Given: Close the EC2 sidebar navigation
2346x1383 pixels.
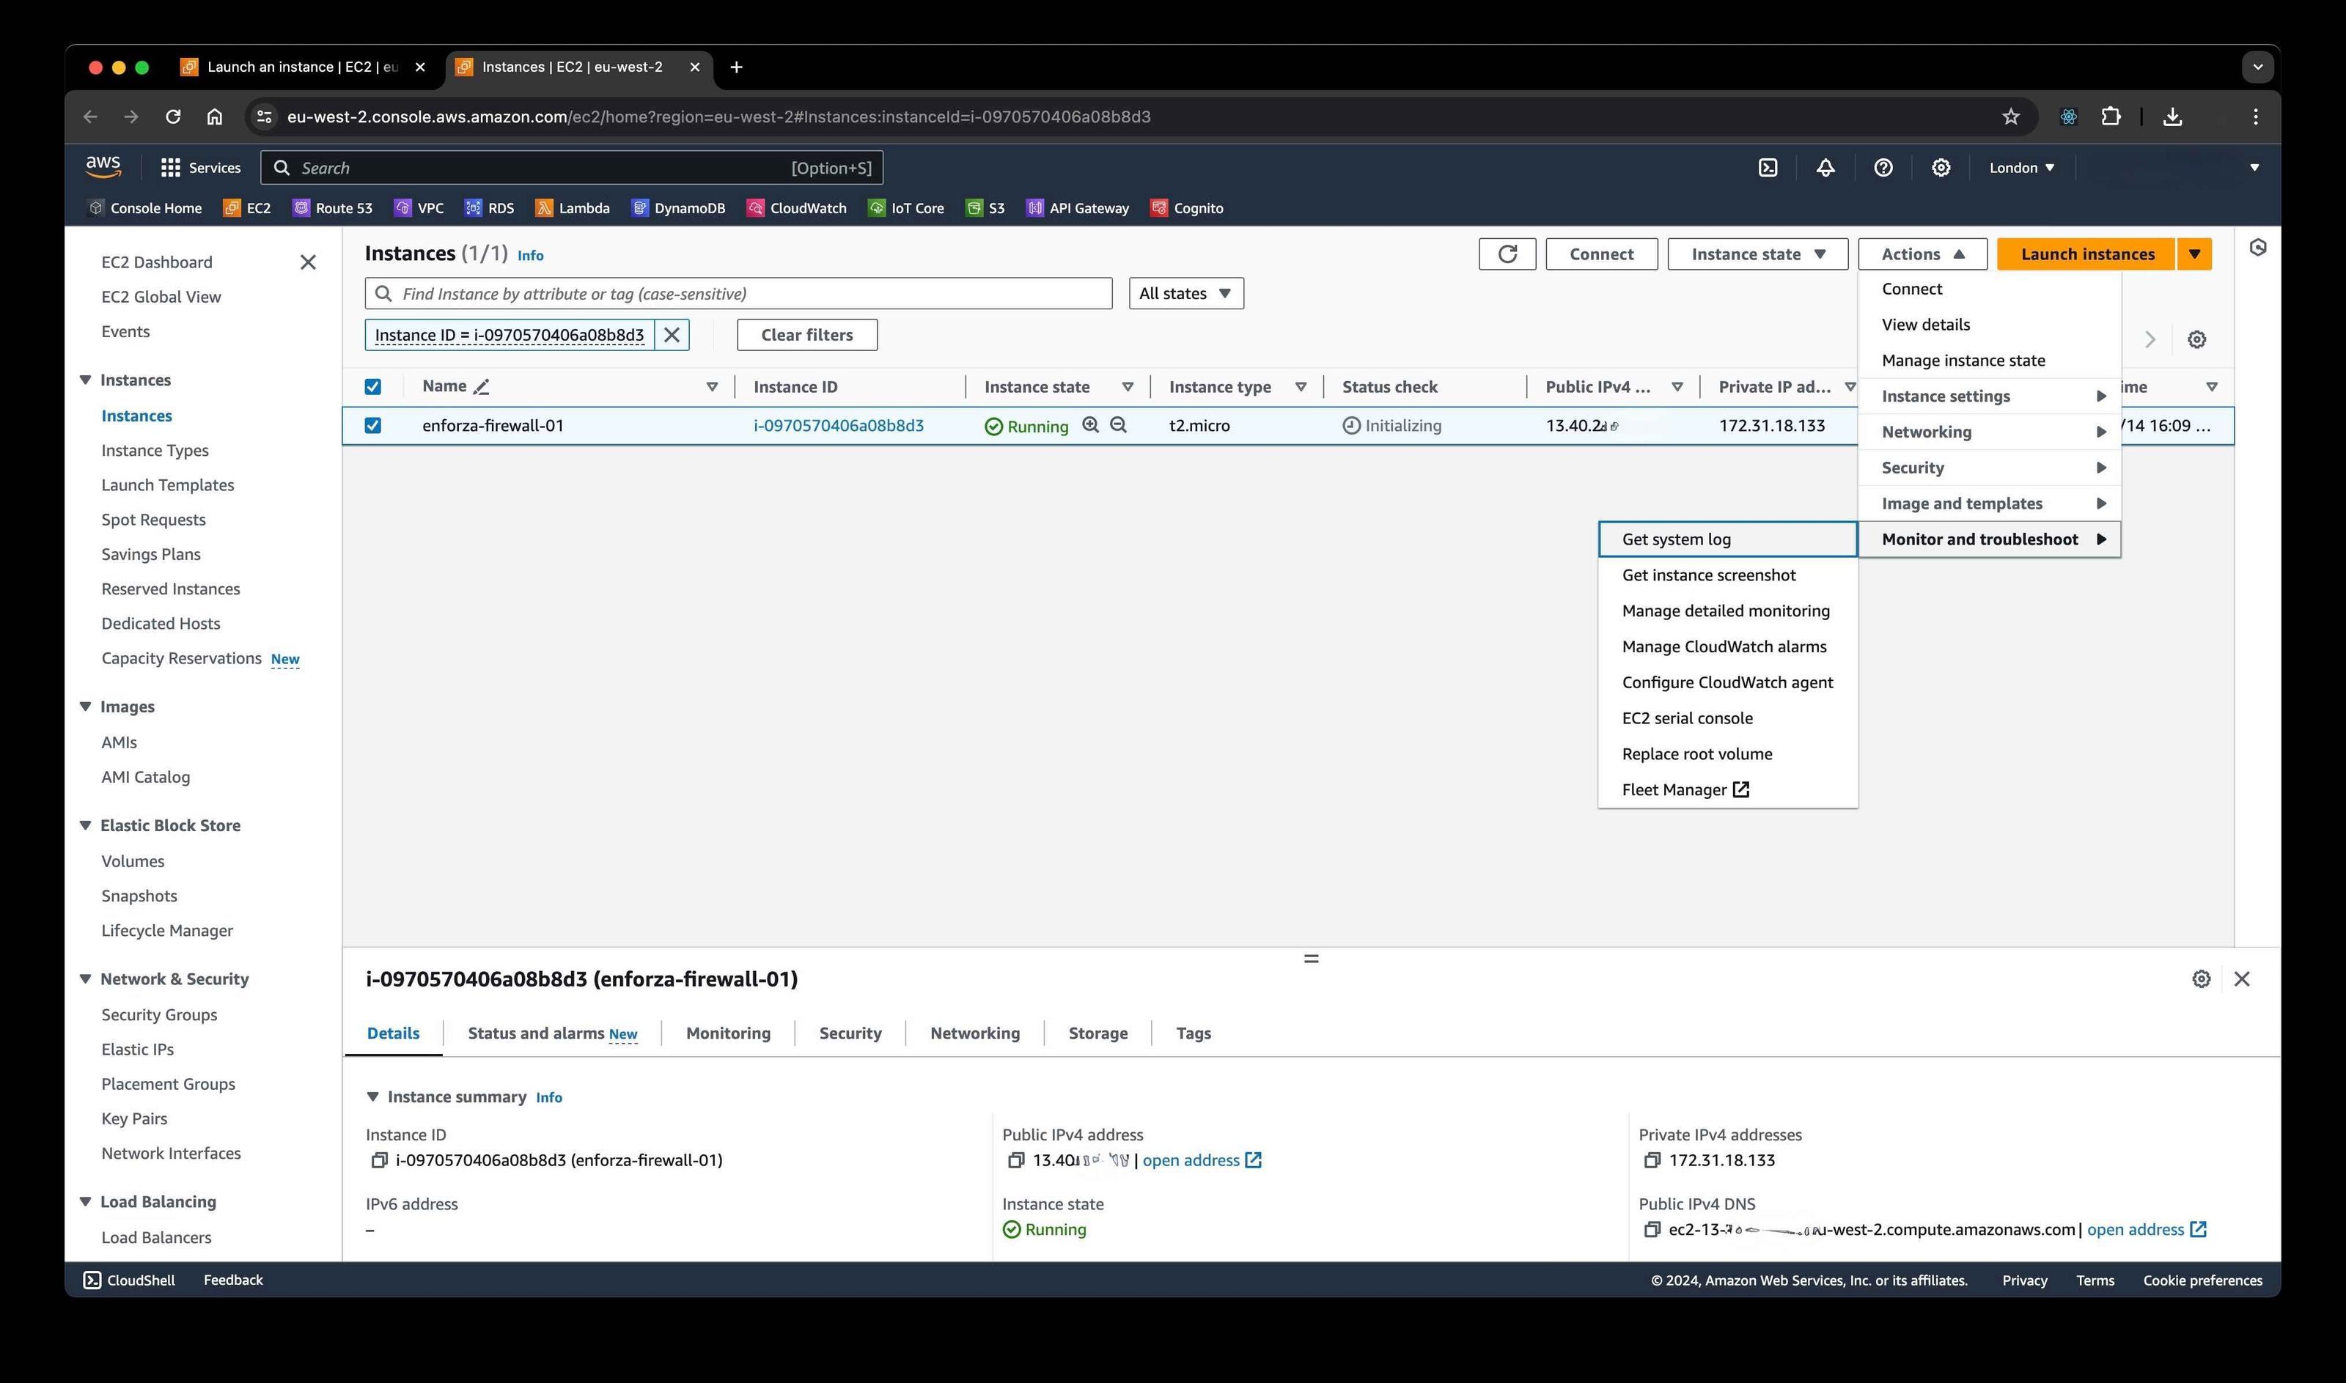Looking at the screenshot, I should coord(308,263).
